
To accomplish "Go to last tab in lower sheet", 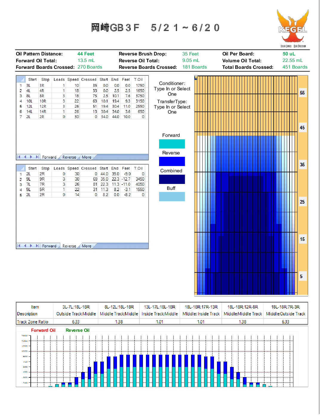I will click(x=37, y=246).
